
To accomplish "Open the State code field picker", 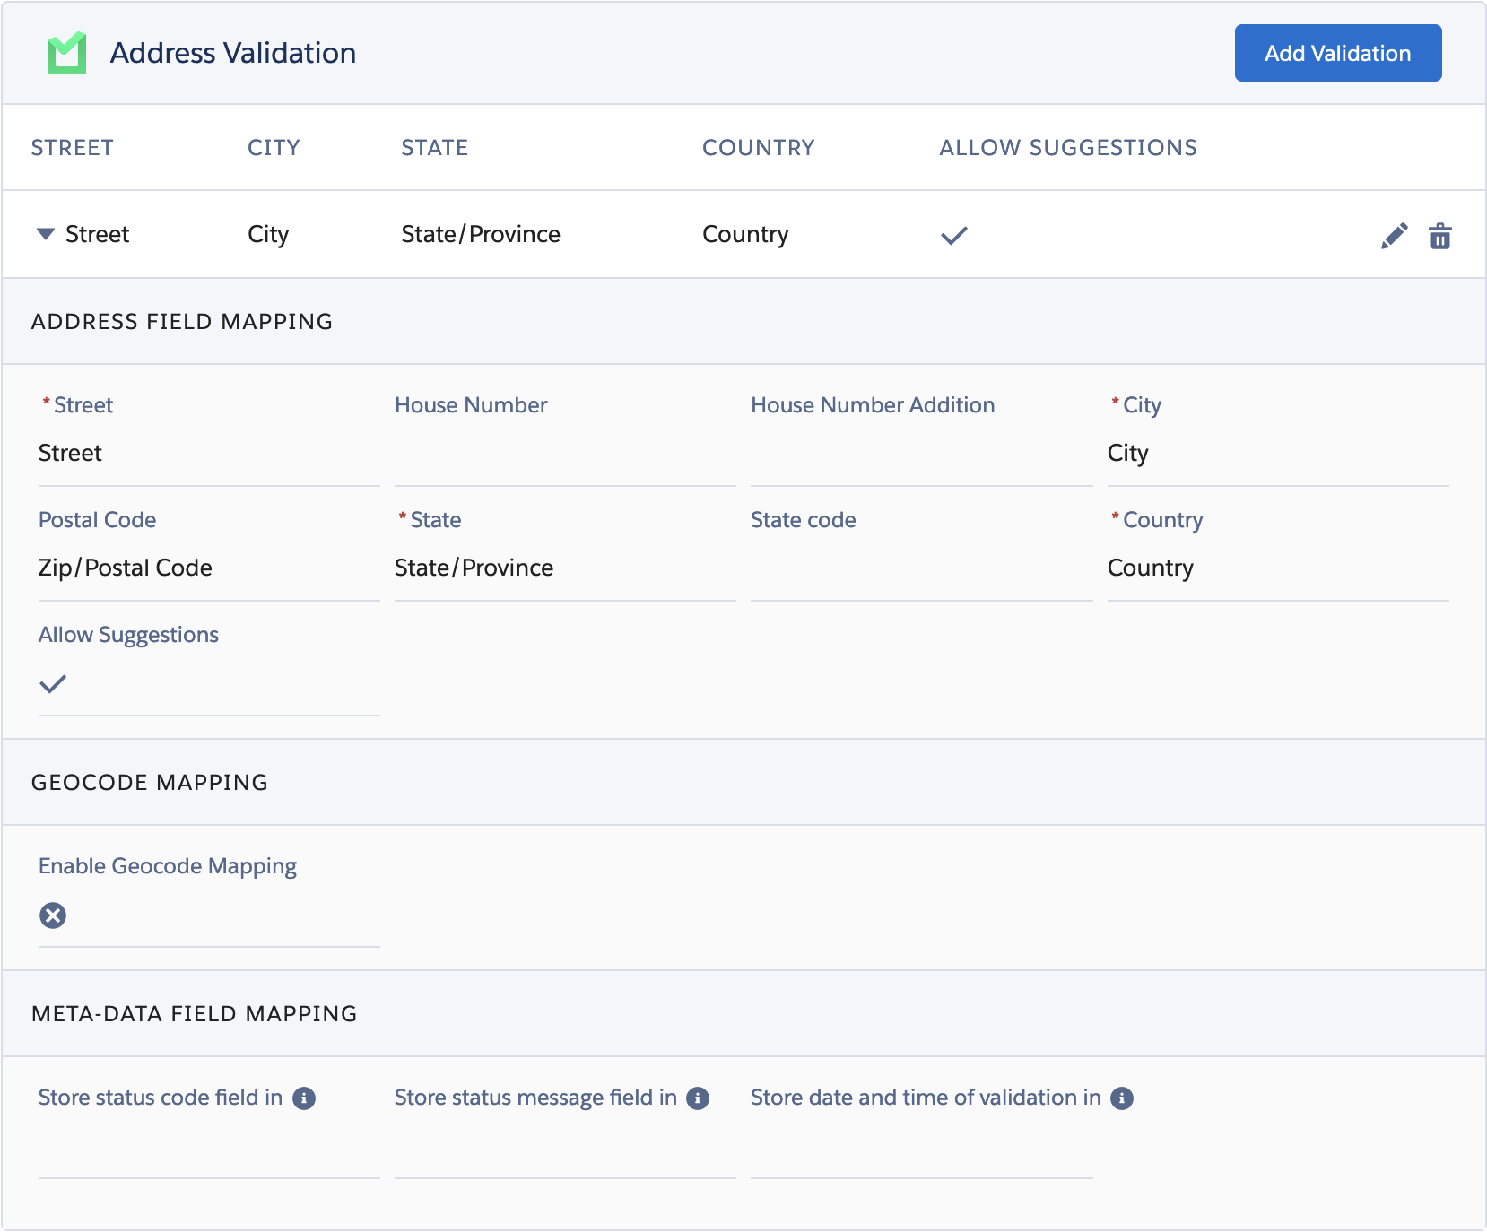I will (x=920, y=569).
